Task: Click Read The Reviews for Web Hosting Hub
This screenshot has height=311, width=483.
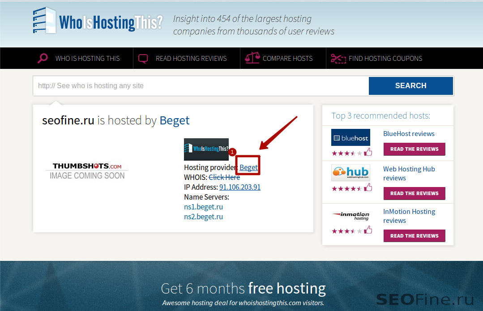Action: (415, 193)
